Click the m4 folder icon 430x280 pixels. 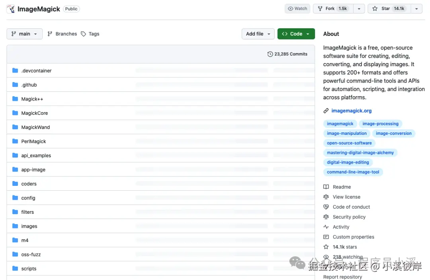click(15, 241)
